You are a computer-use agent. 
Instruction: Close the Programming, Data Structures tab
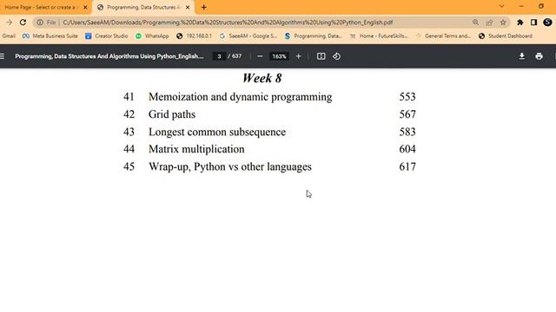point(188,7)
